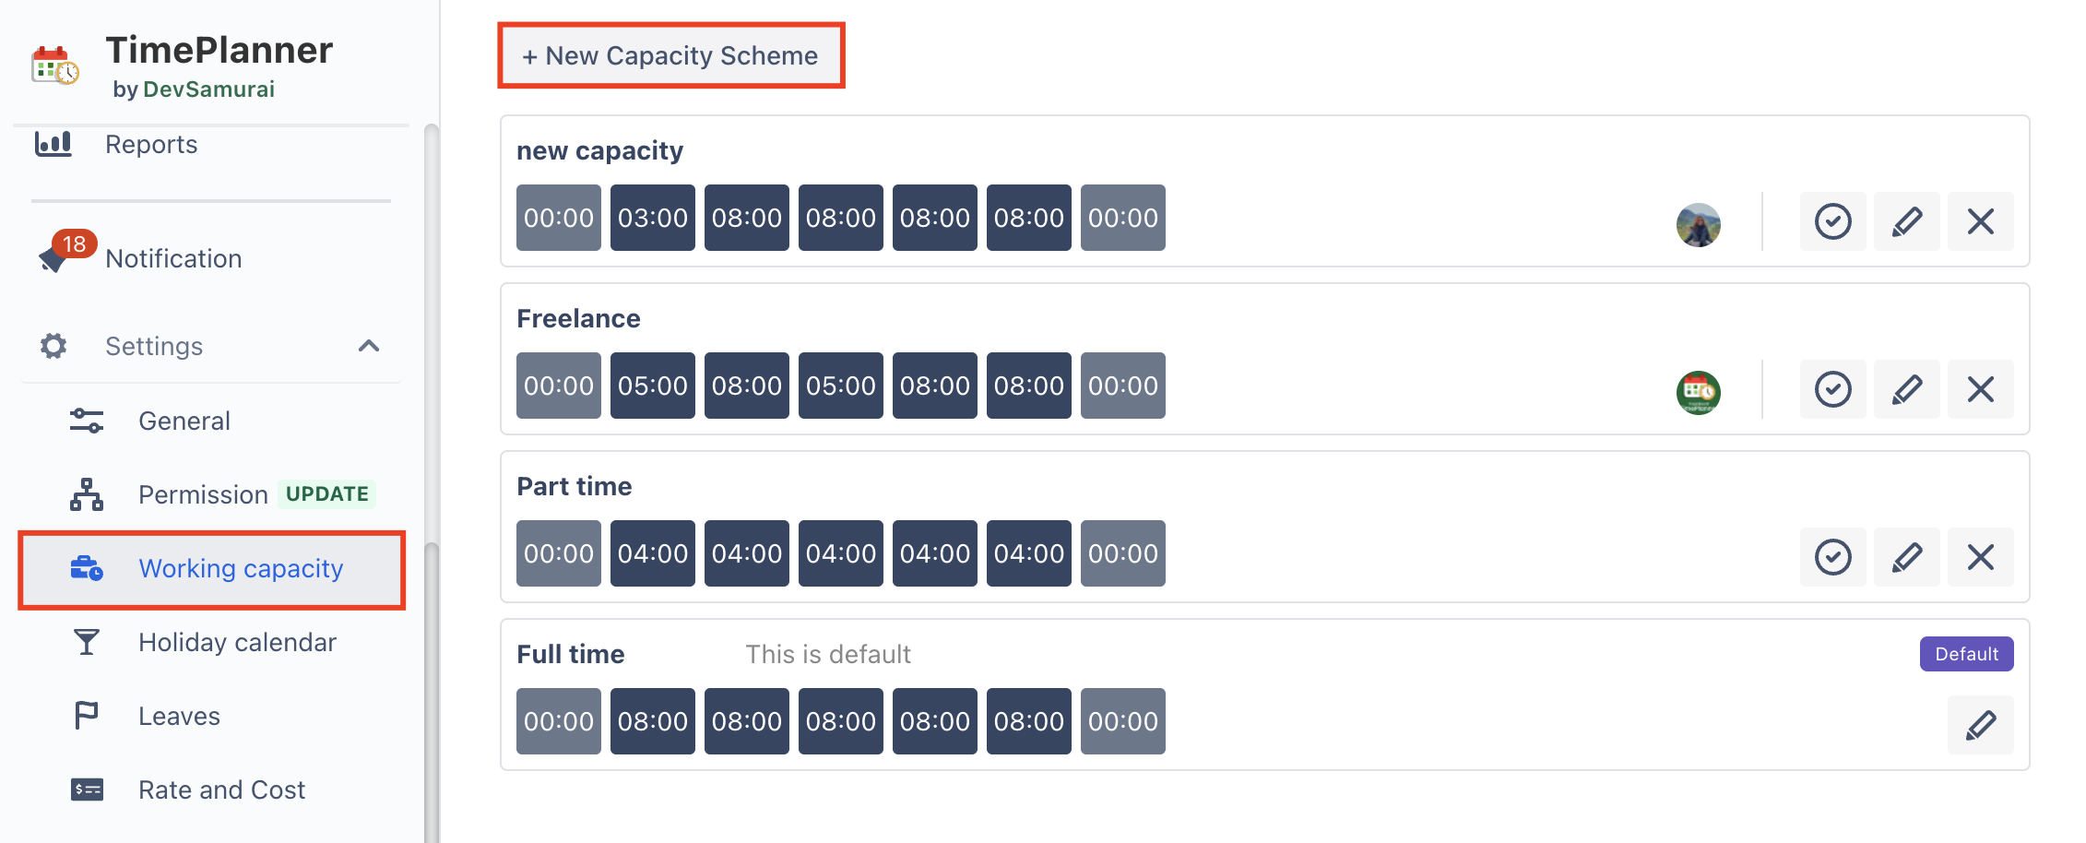Viewport: 2086px width, 843px height.
Task: Open the Reports menu item
Action: click(x=151, y=145)
